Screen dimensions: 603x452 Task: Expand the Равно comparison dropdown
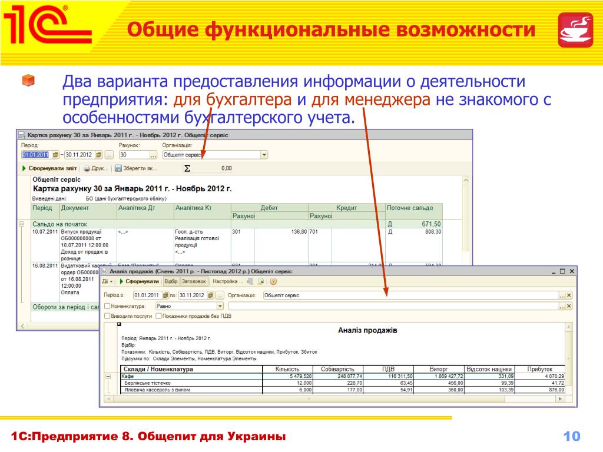(x=220, y=306)
